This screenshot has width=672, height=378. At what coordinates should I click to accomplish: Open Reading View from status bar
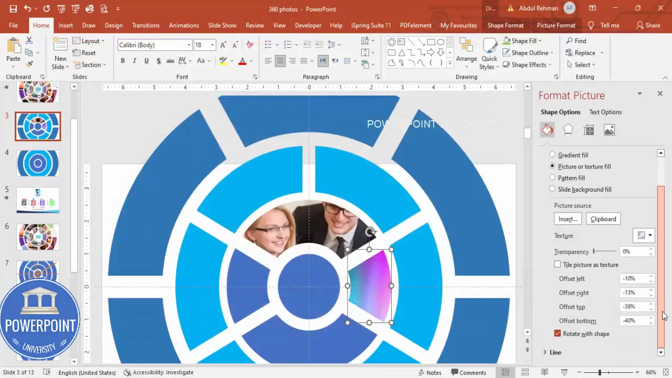(544, 372)
